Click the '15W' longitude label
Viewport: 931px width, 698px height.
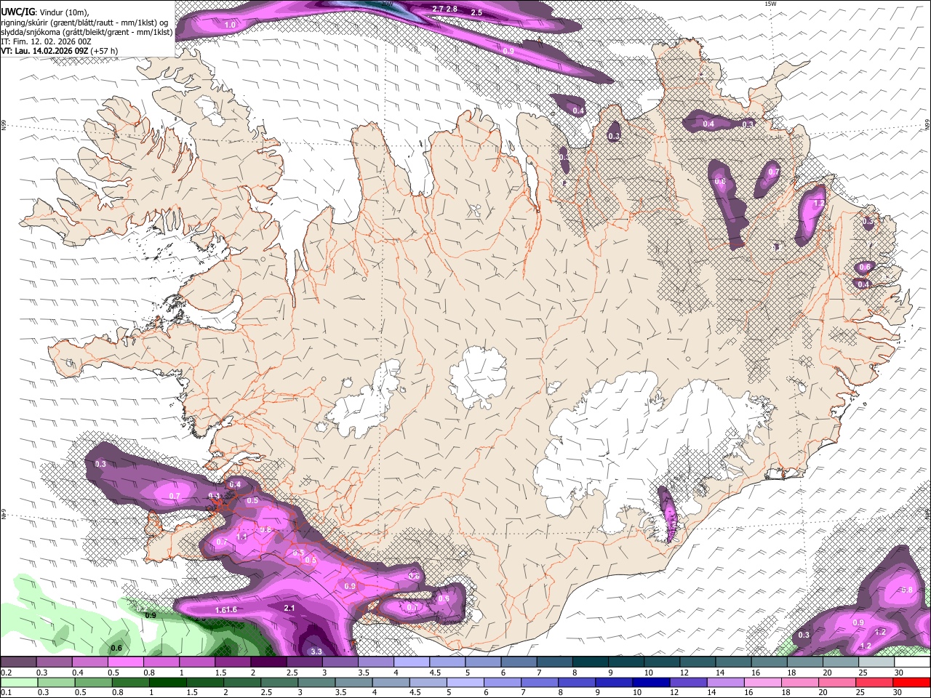tap(770, 4)
